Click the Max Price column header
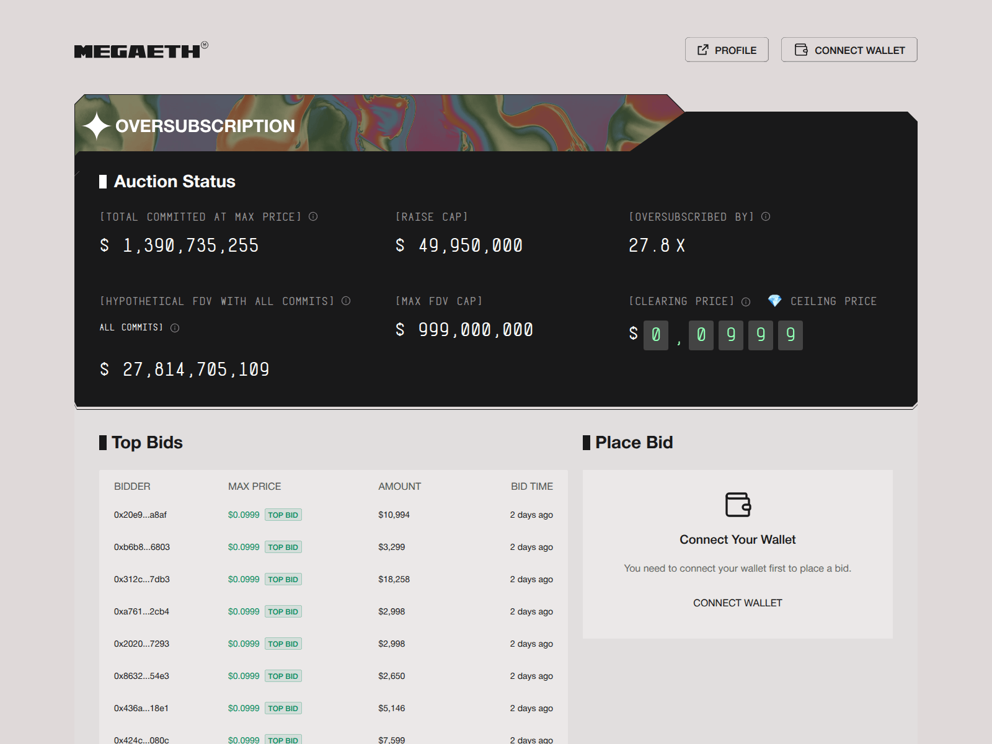The width and height of the screenshot is (992, 744). (255, 486)
